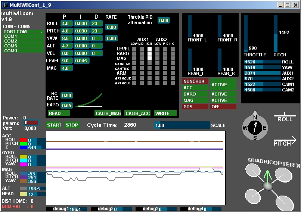
Task: Click the magenta GYRO YAW color swatch
Action: [24, 164]
